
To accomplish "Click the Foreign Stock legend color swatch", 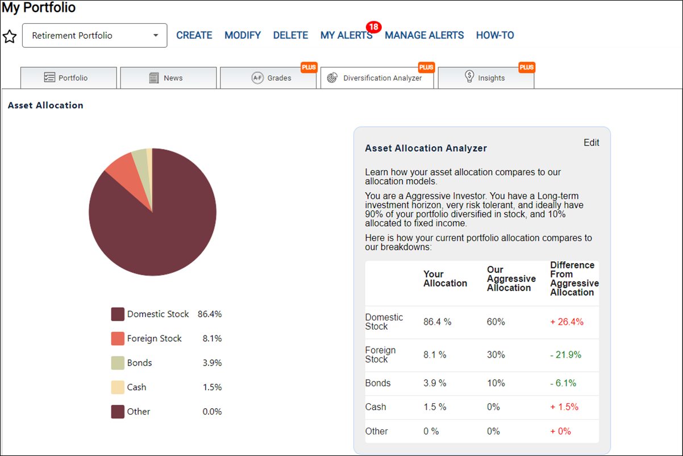I will pos(118,338).
